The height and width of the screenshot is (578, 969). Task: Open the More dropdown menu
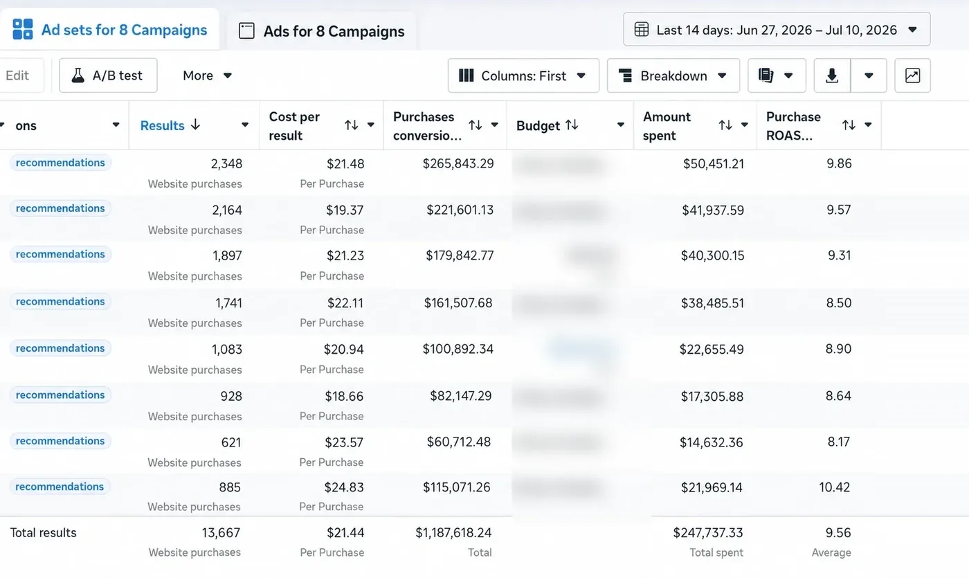pos(207,75)
